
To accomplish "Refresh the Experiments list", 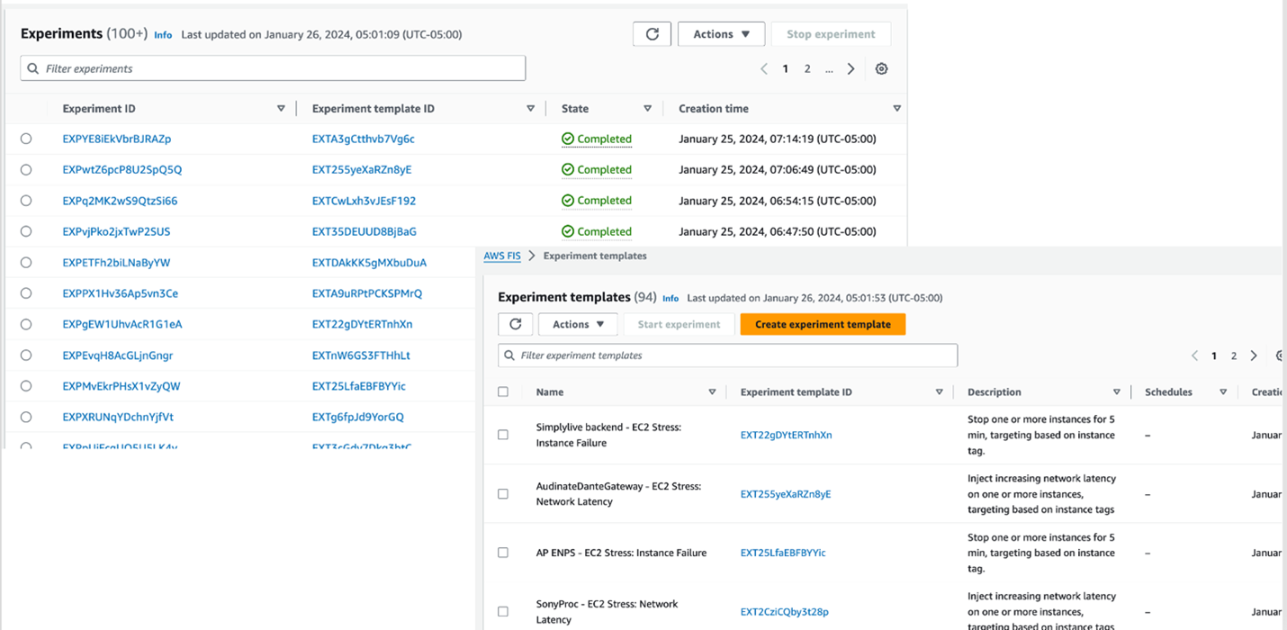I will 652,33.
